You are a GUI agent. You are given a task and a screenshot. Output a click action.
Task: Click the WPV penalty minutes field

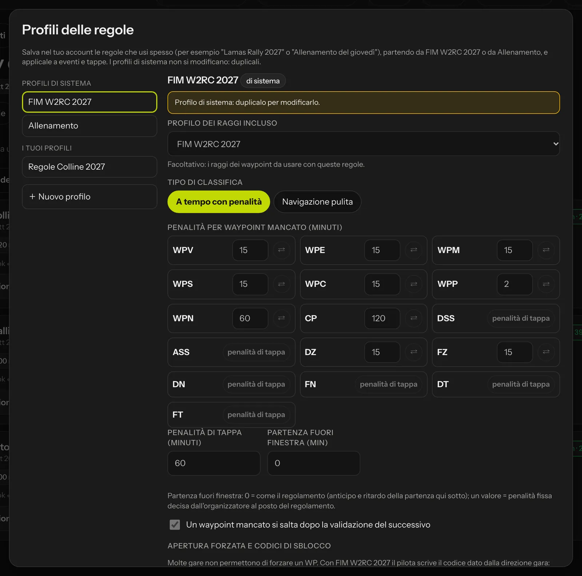point(250,250)
